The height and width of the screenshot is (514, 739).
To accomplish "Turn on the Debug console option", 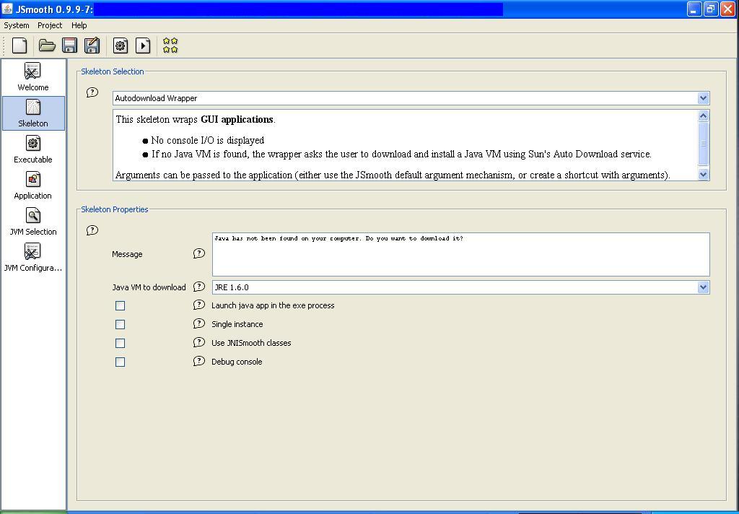I will coord(120,362).
